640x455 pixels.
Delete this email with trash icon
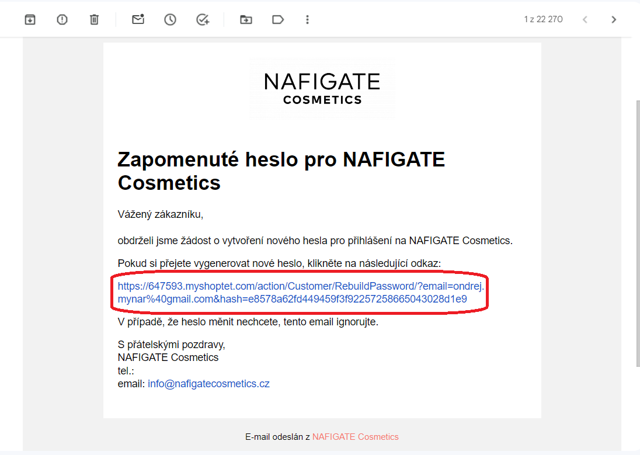[94, 19]
